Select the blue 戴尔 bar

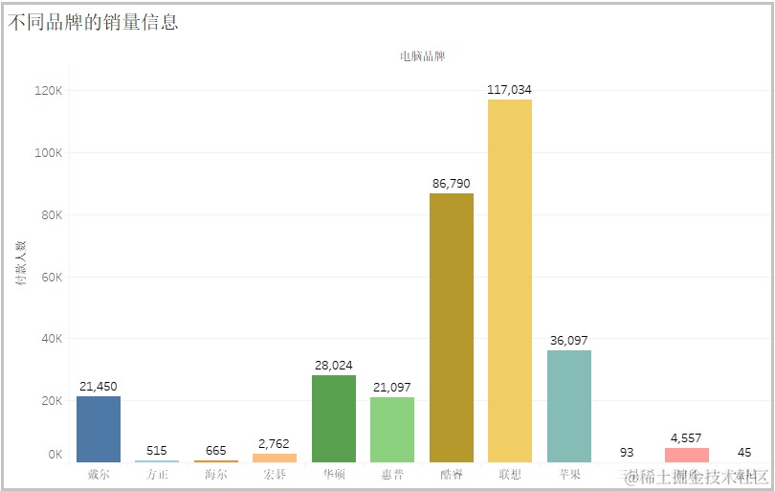click(99, 429)
